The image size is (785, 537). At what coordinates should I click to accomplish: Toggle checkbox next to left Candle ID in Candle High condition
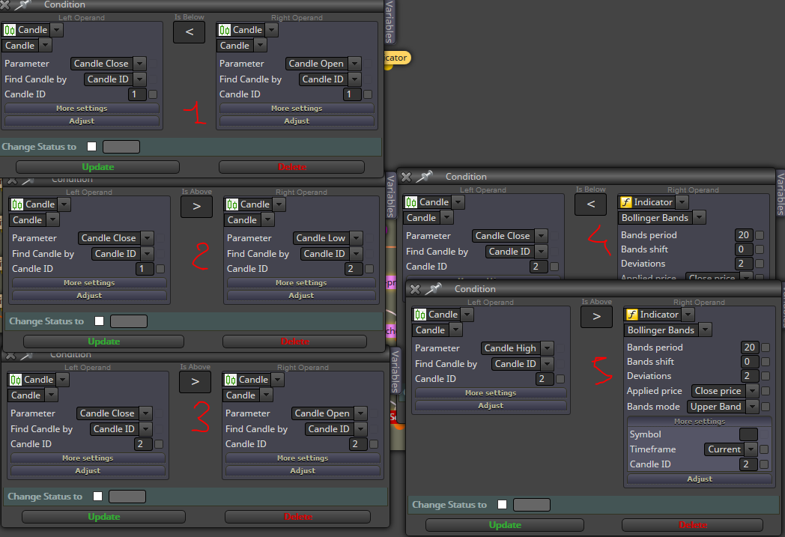pyautogui.click(x=560, y=379)
